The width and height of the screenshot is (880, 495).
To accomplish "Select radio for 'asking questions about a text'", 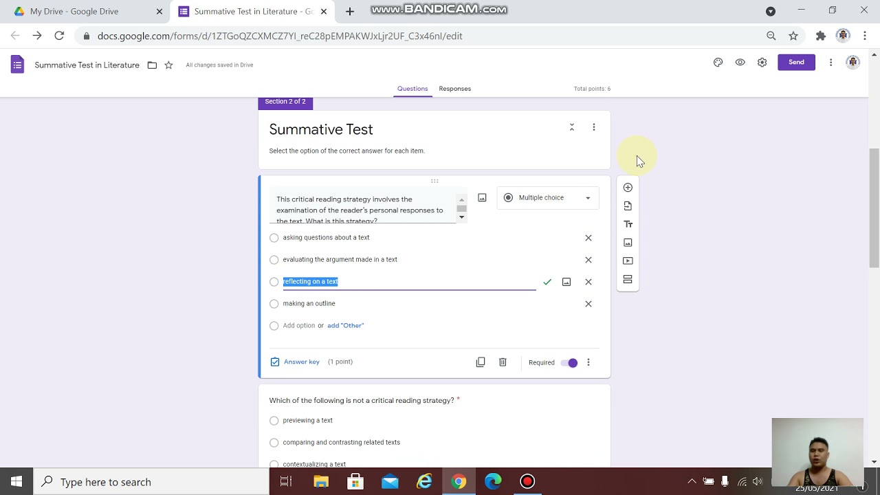I will [x=274, y=238].
